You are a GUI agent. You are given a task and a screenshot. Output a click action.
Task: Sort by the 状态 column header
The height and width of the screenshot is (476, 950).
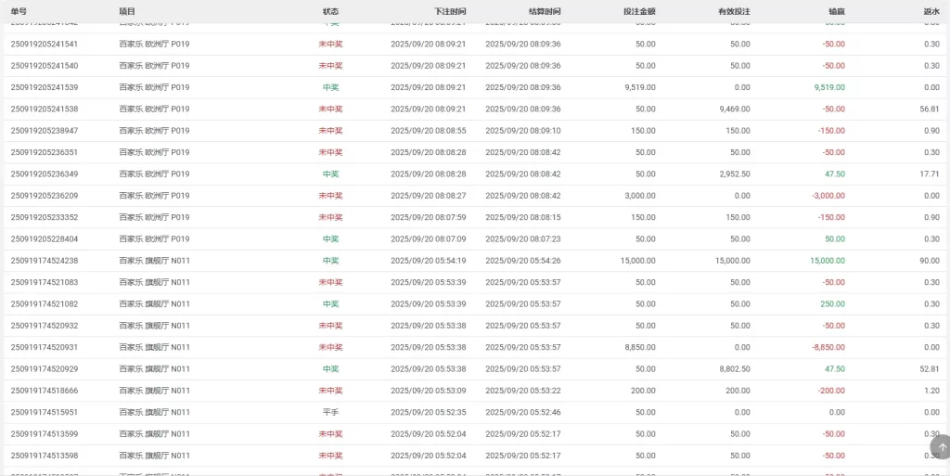330,11
